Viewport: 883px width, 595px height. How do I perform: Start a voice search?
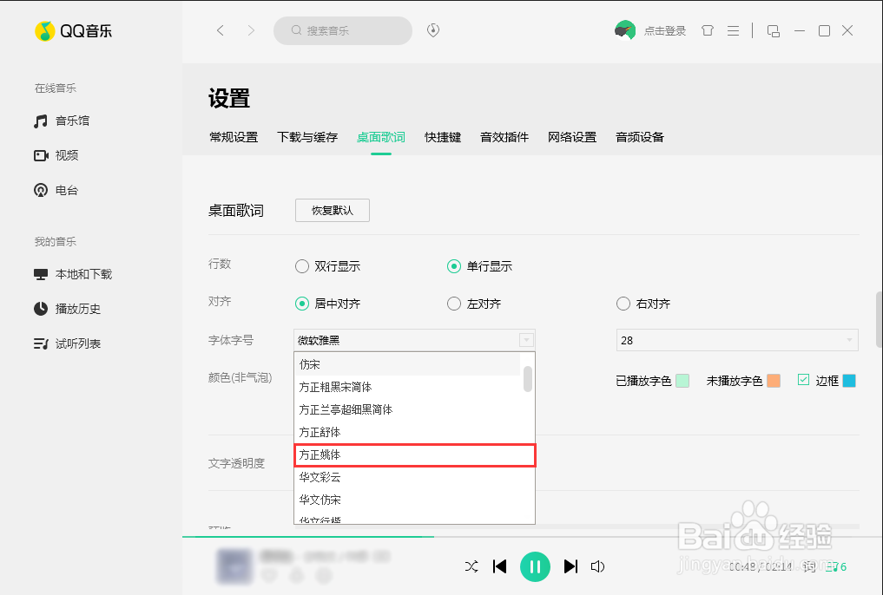coord(432,30)
